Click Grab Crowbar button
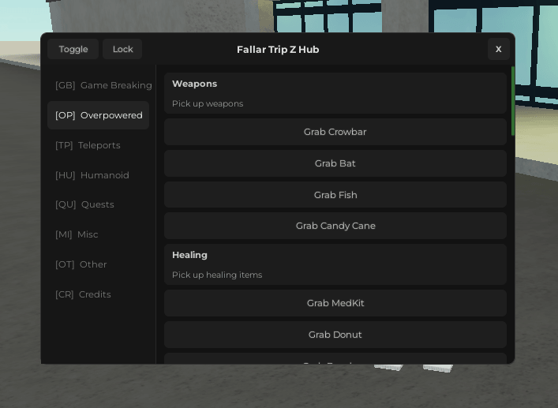 pos(335,132)
